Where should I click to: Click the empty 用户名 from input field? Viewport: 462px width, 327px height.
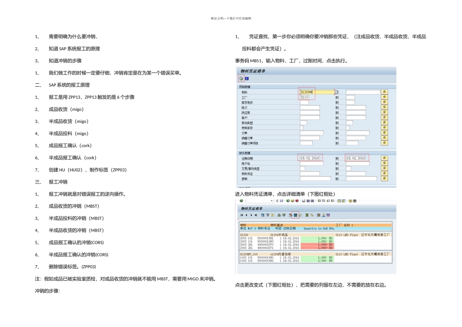(311, 163)
